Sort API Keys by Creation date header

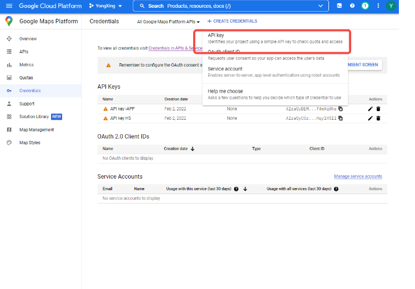click(176, 99)
